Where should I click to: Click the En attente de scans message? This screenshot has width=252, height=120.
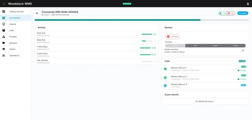coord(205,101)
